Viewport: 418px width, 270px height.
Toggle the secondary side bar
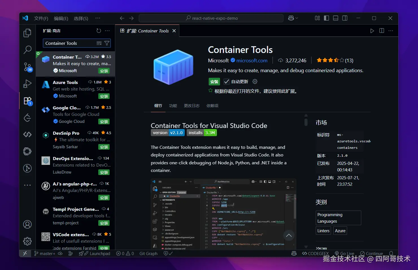click(x=345, y=18)
